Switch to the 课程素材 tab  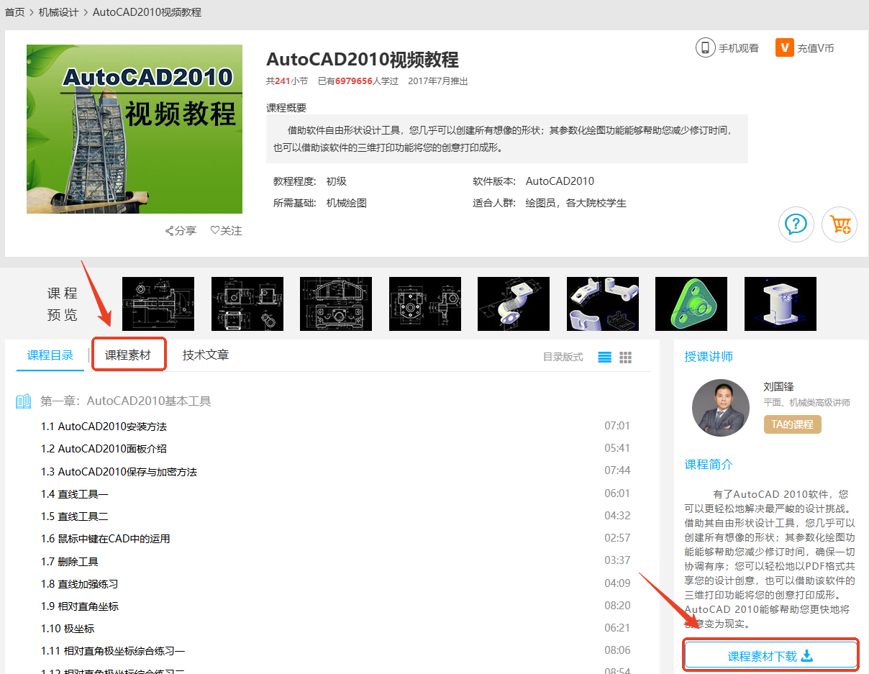tap(128, 355)
